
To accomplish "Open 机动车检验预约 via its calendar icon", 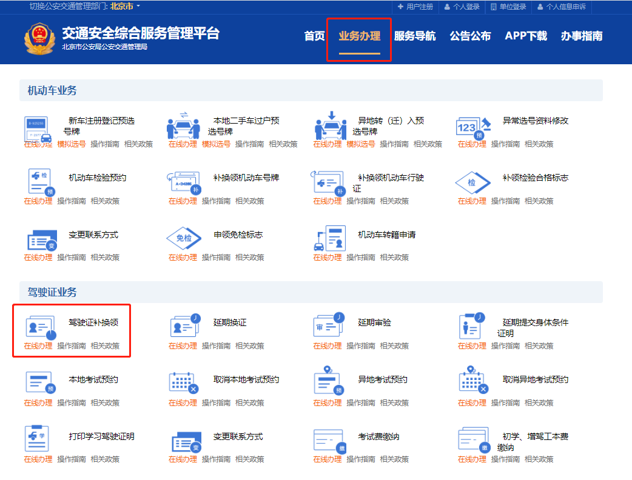I will (x=38, y=183).
